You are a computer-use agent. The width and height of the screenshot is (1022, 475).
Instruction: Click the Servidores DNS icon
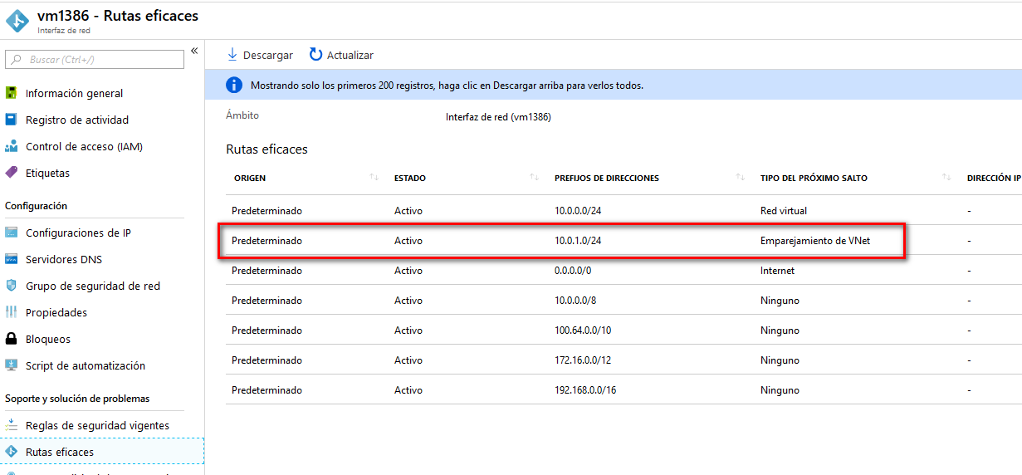(12, 260)
